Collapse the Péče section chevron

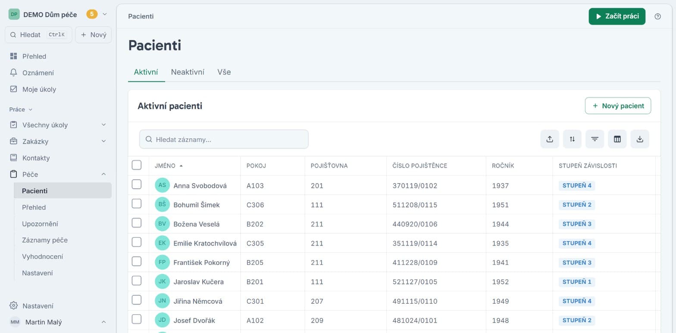103,174
